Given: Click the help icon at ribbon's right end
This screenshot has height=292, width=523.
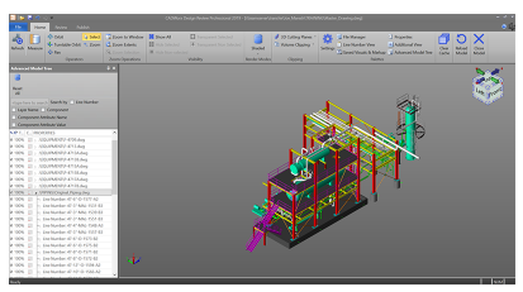Looking at the screenshot, I should tap(504, 27).
